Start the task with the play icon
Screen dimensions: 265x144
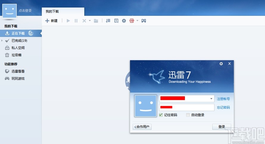pos(68,21)
